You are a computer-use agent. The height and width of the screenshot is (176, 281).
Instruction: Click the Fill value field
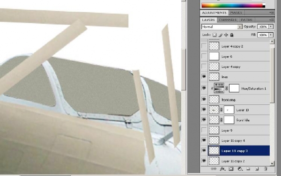point(263,35)
